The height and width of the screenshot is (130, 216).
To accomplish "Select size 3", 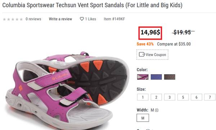I will pos(170,97).
